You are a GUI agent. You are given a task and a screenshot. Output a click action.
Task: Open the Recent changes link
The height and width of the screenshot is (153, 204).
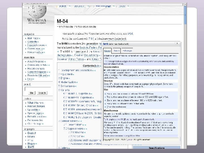pos(36,69)
